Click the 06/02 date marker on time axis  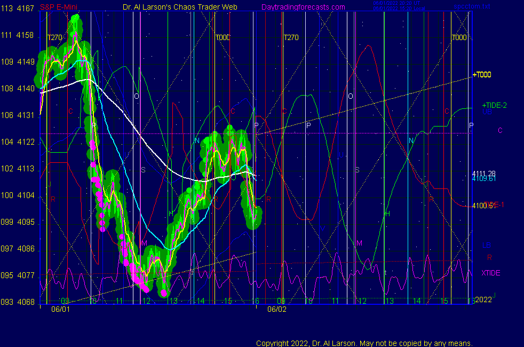point(276,309)
